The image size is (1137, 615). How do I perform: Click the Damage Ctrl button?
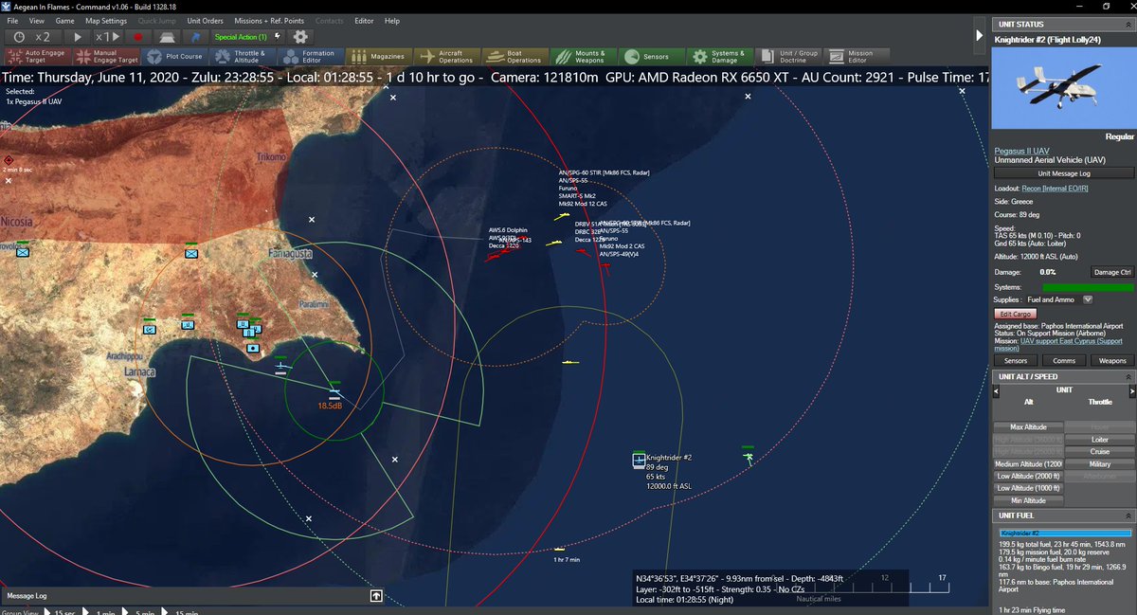(1112, 272)
